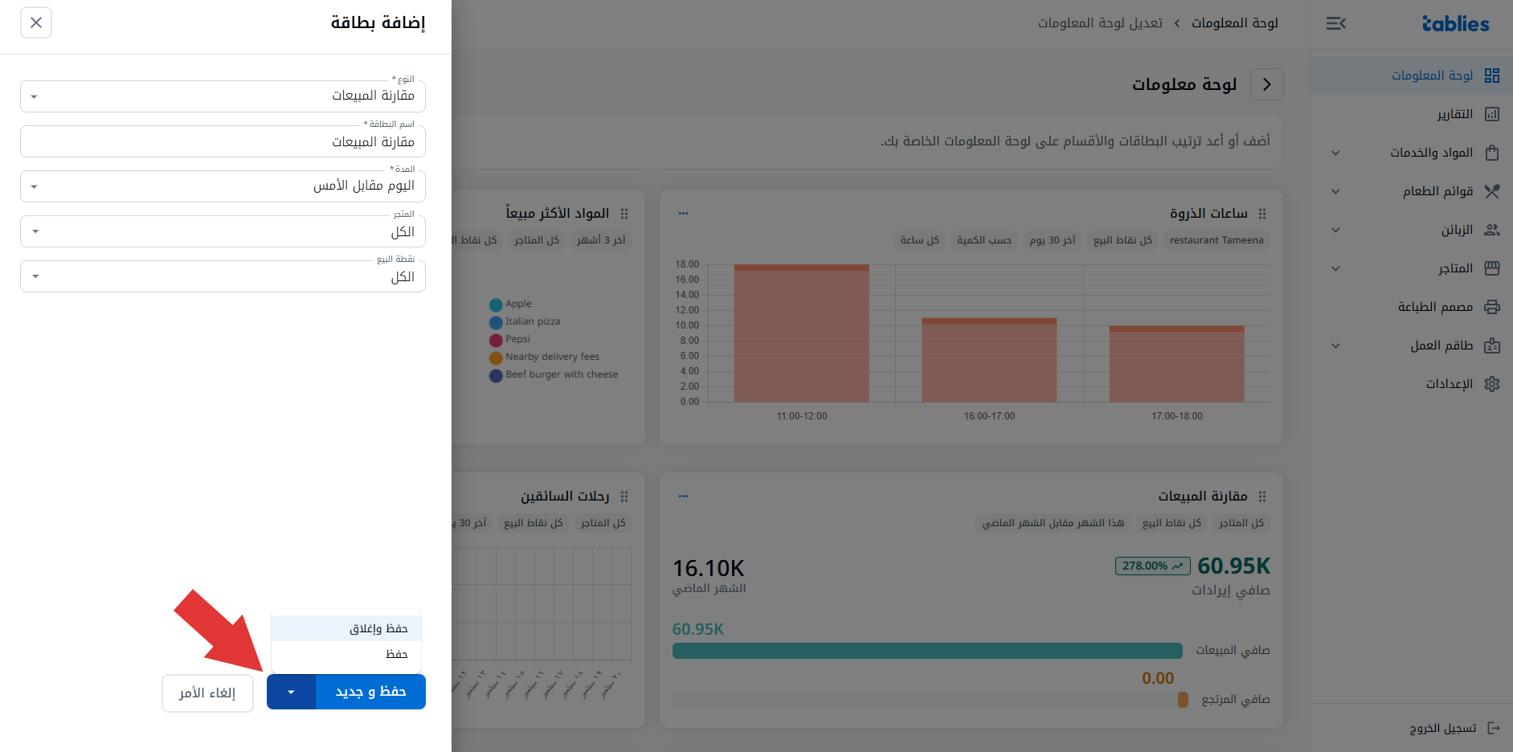This screenshot has width=1513, height=752.
Task: Open peak hours card options menu
Action: coord(683,214)
